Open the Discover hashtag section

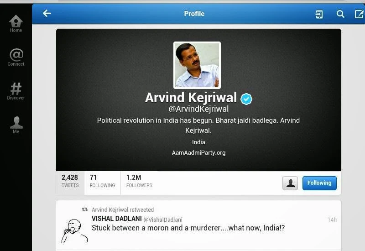click(16, 91)
